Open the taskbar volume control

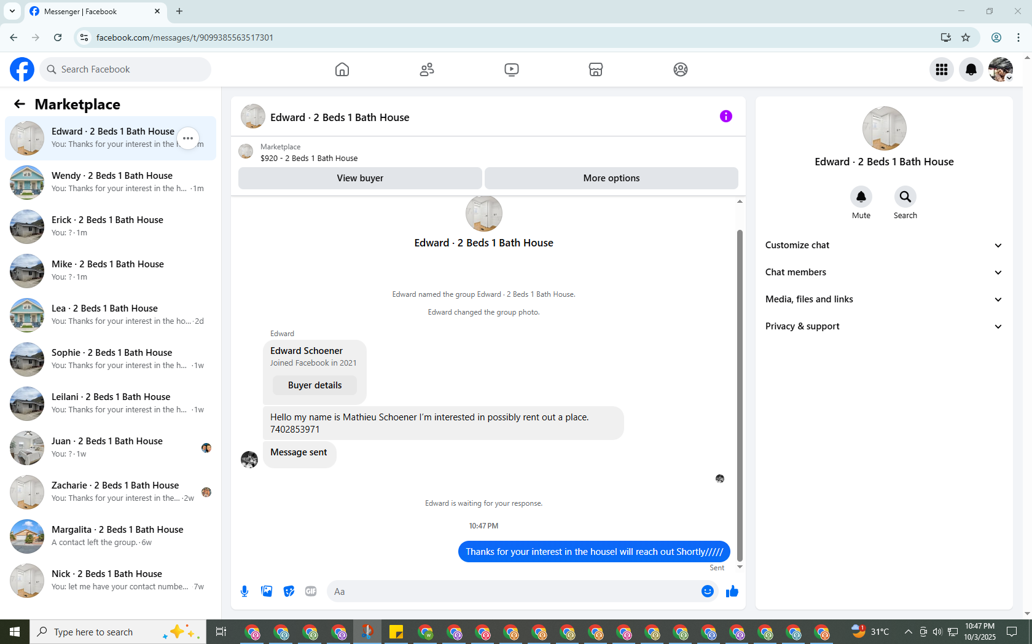point(937,632)
